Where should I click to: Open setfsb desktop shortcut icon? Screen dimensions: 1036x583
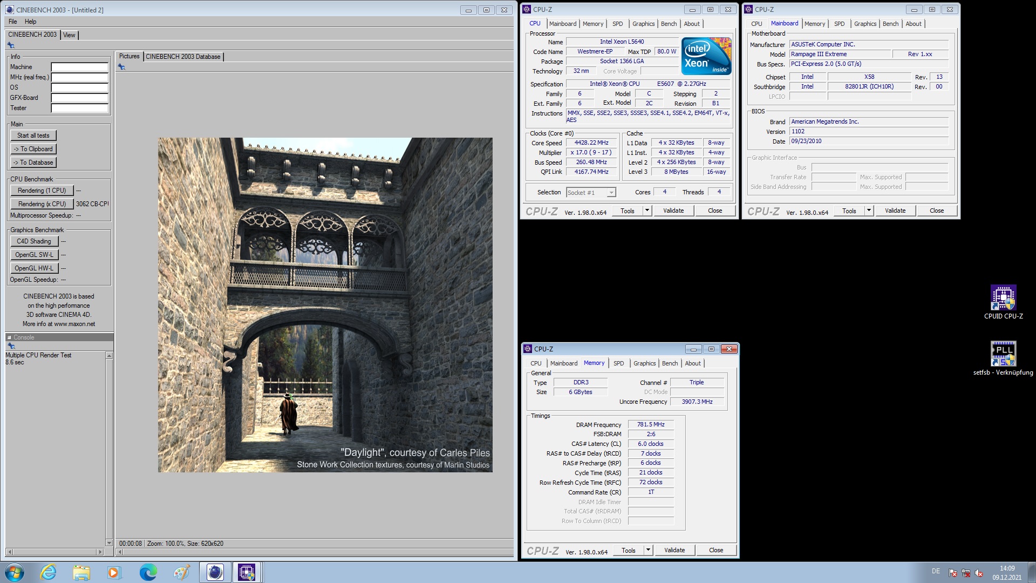1003,358
